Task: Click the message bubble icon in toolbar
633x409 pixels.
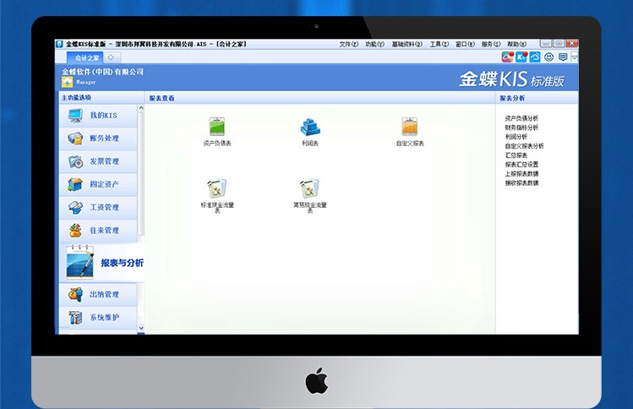Action: pyautogui.click(x=563, y=57)
